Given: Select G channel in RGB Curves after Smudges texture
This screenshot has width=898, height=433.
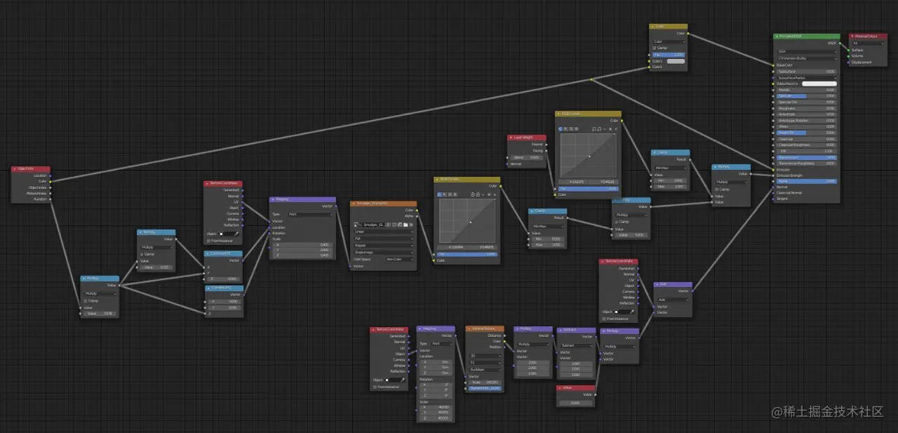Looking at the screenshot, I should [x=450, y=194].
